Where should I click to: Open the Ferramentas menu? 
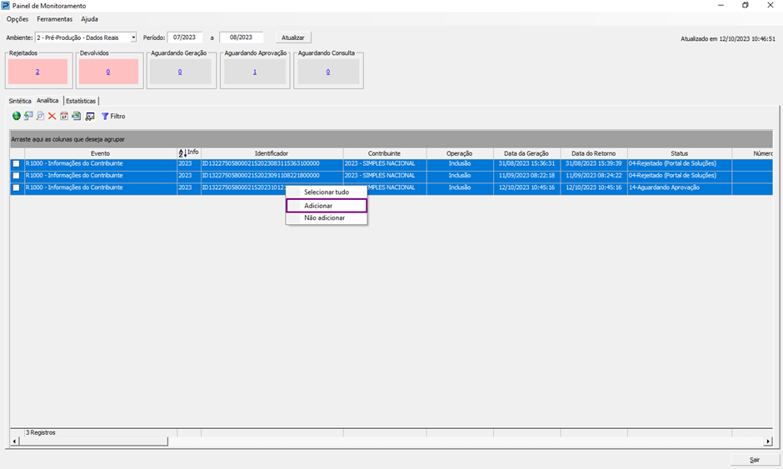coord(55,19)
